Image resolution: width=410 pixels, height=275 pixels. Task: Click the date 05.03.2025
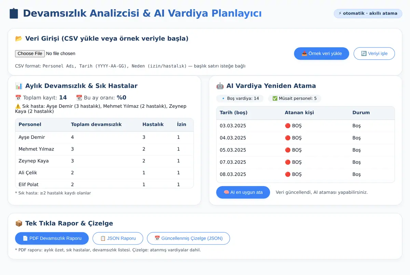click(233, 150)
